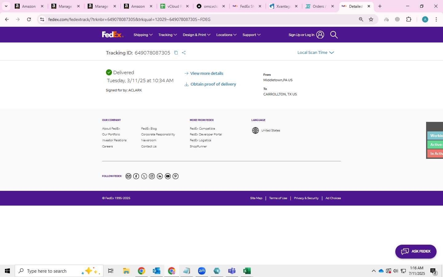Open FedEx Developer Portal link
This screenshot has height=277, width=443.
click(x=206, y=134)
